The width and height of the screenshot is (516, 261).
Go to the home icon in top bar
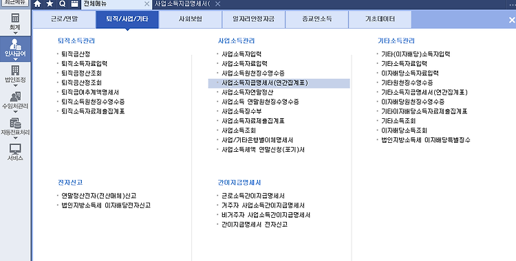pyautogui.click(x=38, y=4)
